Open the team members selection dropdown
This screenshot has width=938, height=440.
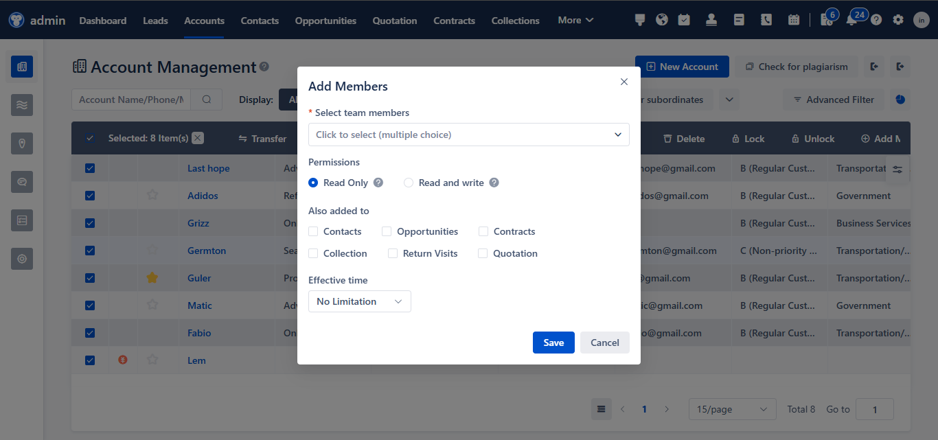pyautogui.click(x=469, y=135)
